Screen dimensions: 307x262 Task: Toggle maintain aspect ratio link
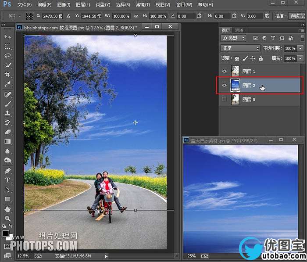point(136,16)
